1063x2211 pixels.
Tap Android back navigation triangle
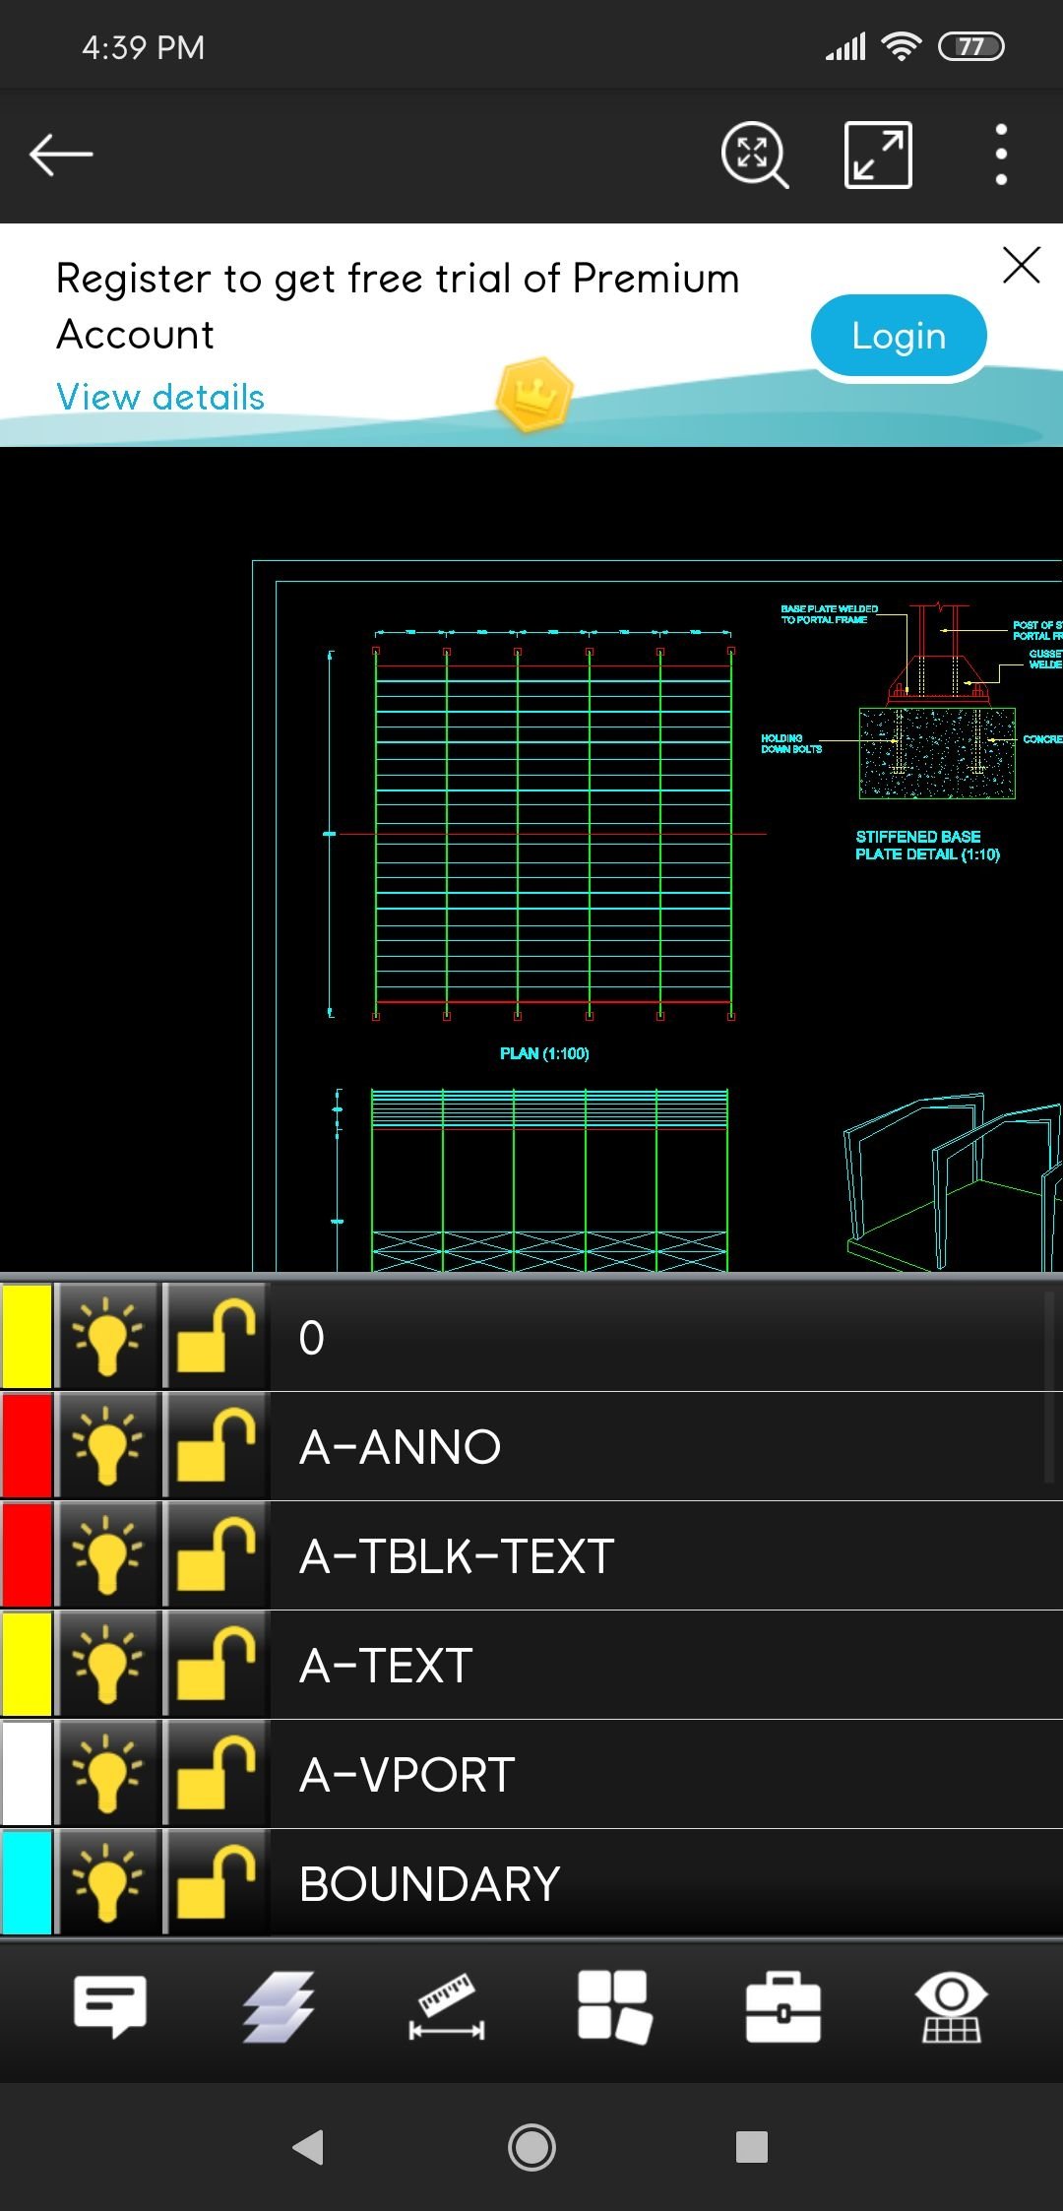coord(308,2147)
